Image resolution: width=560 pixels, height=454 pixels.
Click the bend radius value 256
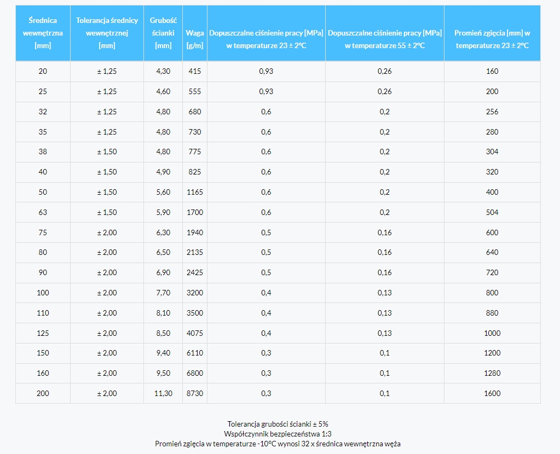492,112
